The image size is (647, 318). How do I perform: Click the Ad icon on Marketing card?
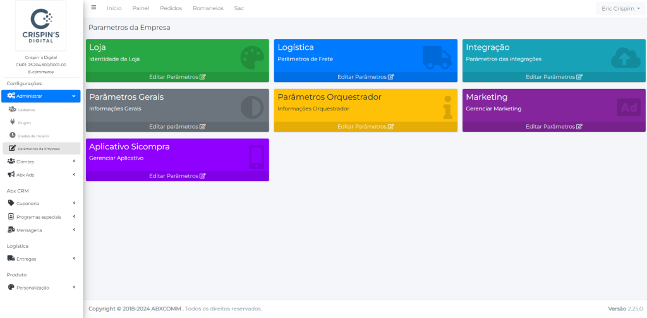point(629,107)
